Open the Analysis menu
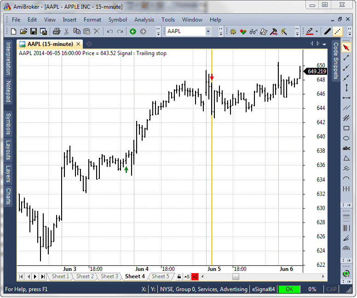The width and height of the screenshot is (357, 298). point(144,20)
